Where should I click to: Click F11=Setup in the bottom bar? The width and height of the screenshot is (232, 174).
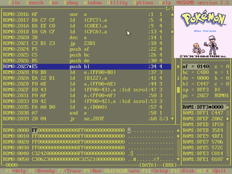coord(155,171)
